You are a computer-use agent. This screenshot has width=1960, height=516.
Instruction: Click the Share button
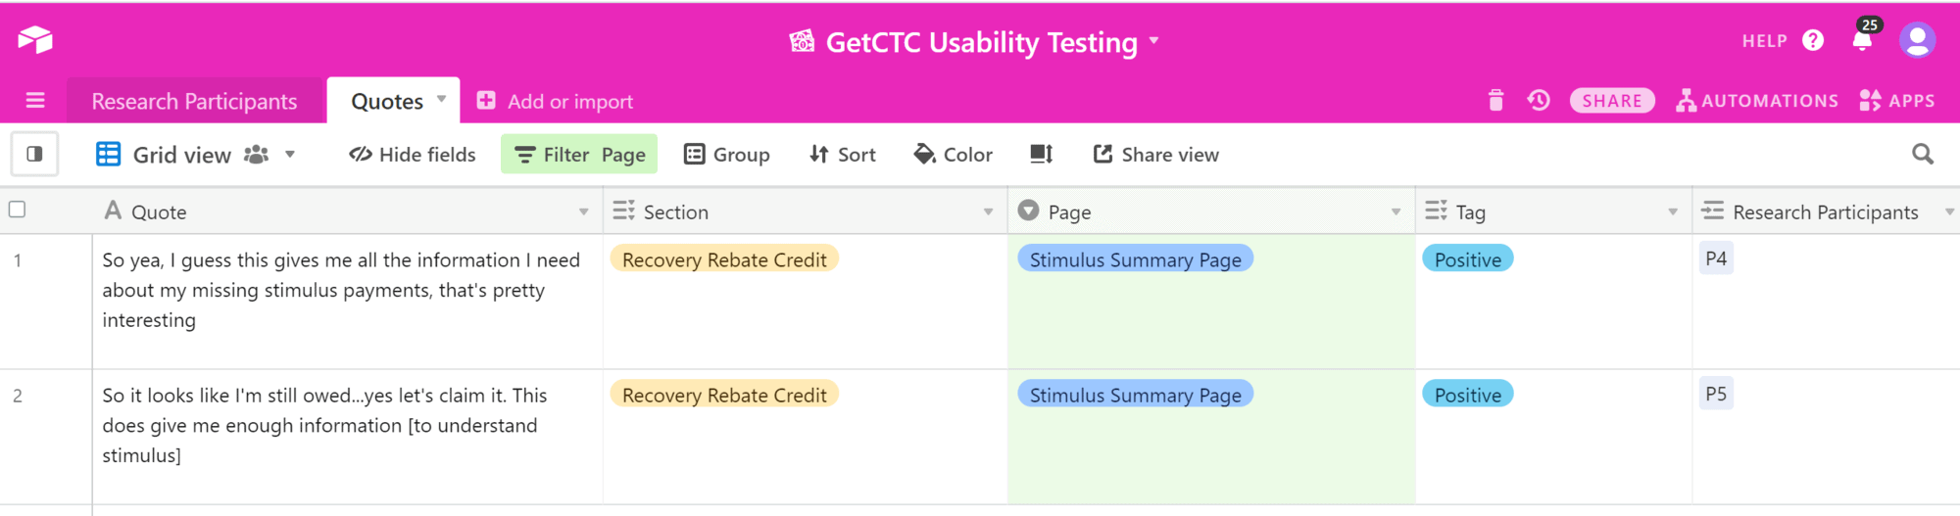[x=1612, y=101]
